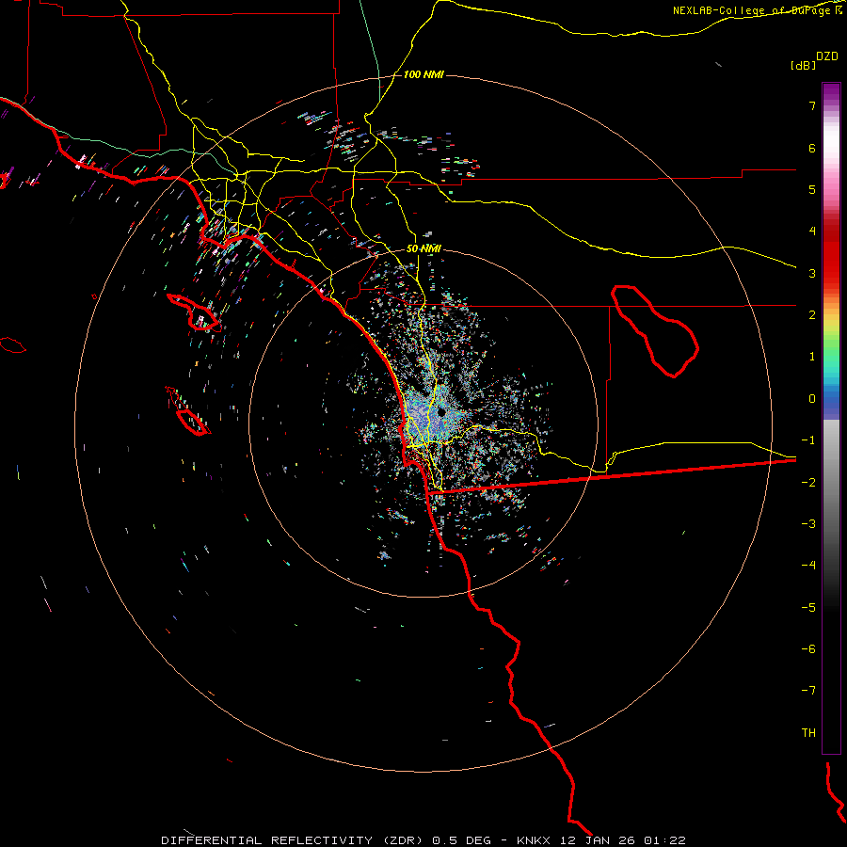Click the colorbar tick label -1
This screenshot has height=847, width=847.
(x=808, y=440)
